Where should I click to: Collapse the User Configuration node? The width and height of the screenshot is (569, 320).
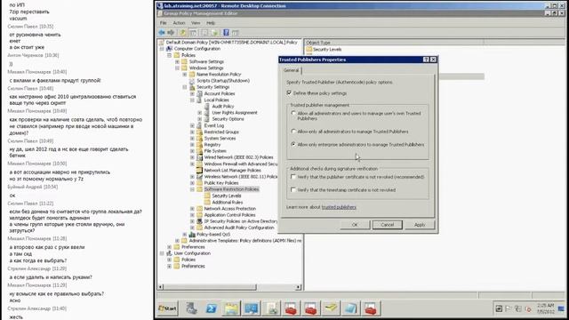tap(162, 253)
